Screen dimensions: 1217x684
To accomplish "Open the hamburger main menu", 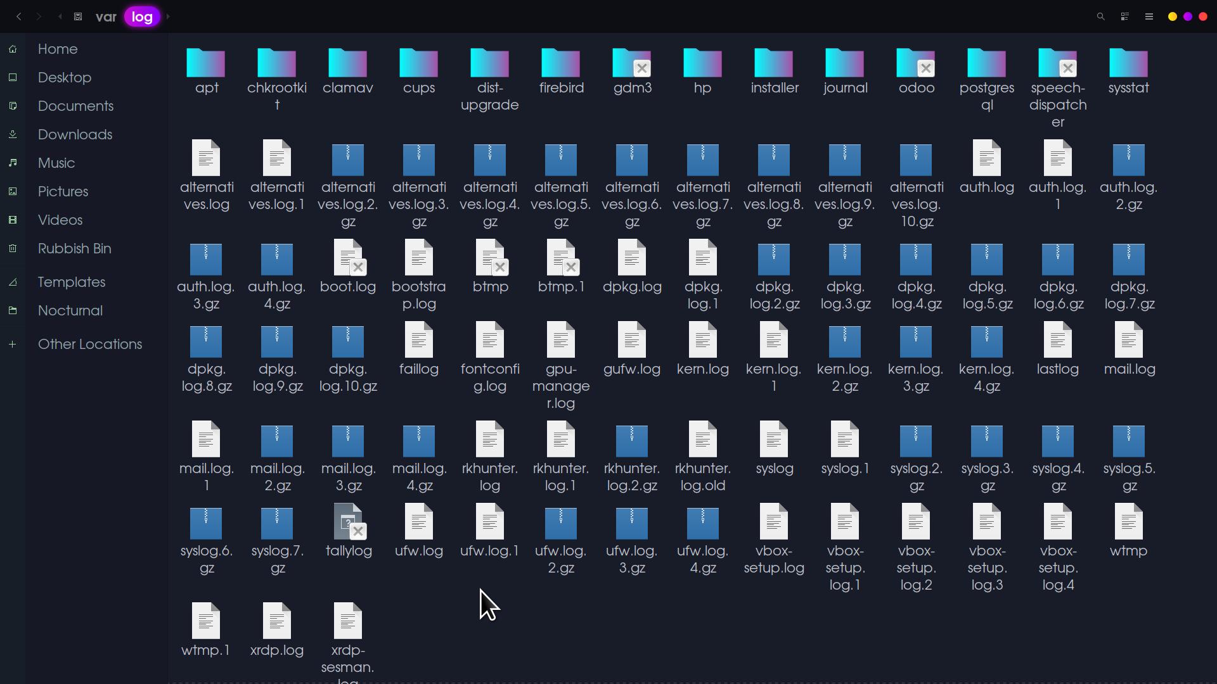I will (x=1149, y=16).
